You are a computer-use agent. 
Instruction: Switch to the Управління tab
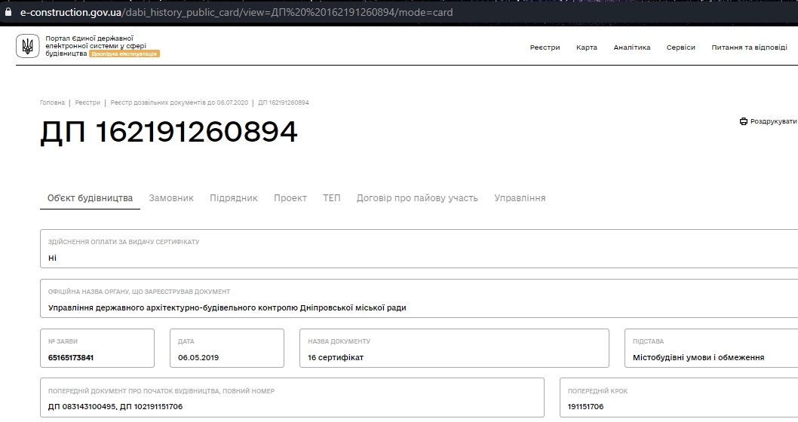coord(520,198)
